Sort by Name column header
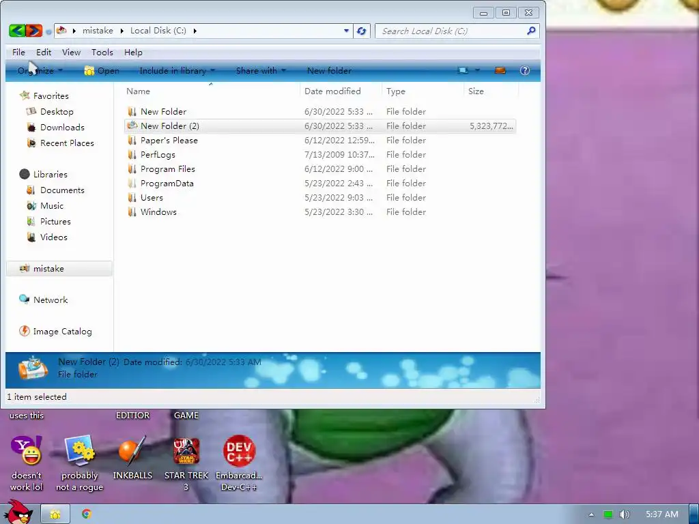The image size is (699, 524). point(138,91)
